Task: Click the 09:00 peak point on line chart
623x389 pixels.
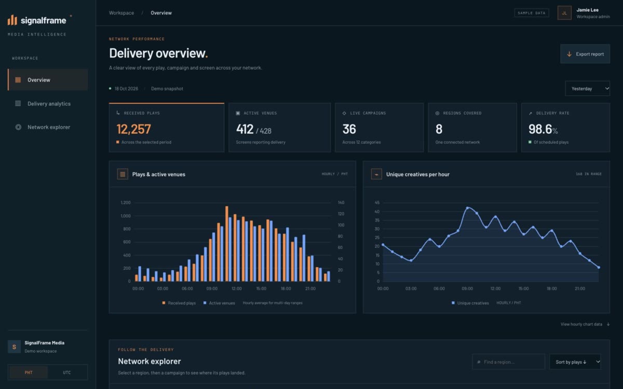Action: pyautogui.click(x=467, y=208)
